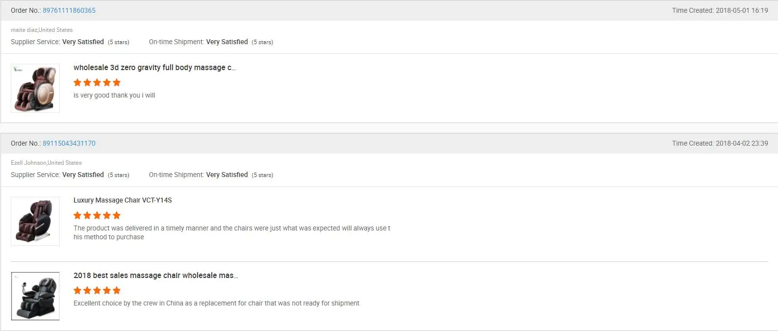Image resolution: width=778 pixels, height=331 pixels.
Task: Click star rating under wholesale 3d zero gravity
Action: [x=97, y=82]
